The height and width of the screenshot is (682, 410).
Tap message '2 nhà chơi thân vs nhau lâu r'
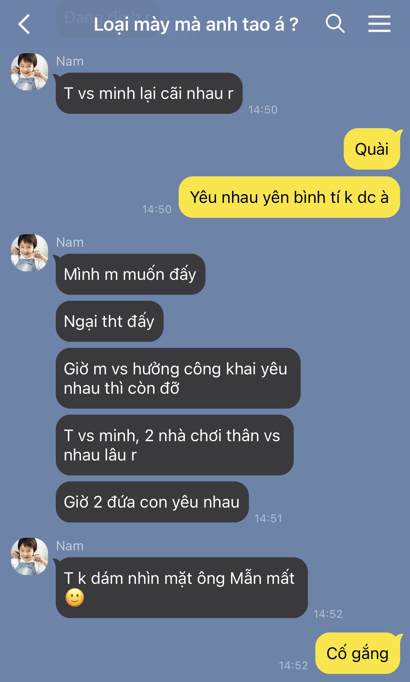175,445
